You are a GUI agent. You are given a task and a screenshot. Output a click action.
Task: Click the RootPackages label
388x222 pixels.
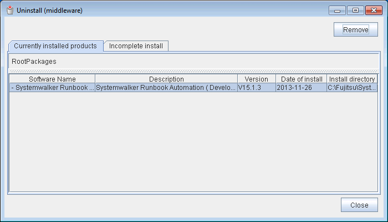(x=34, y=62)
